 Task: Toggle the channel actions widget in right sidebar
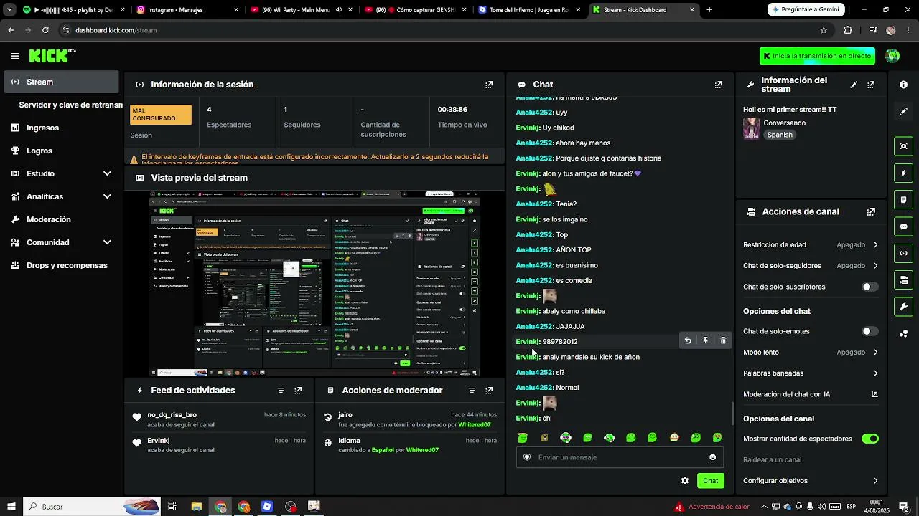click(903, 279)
